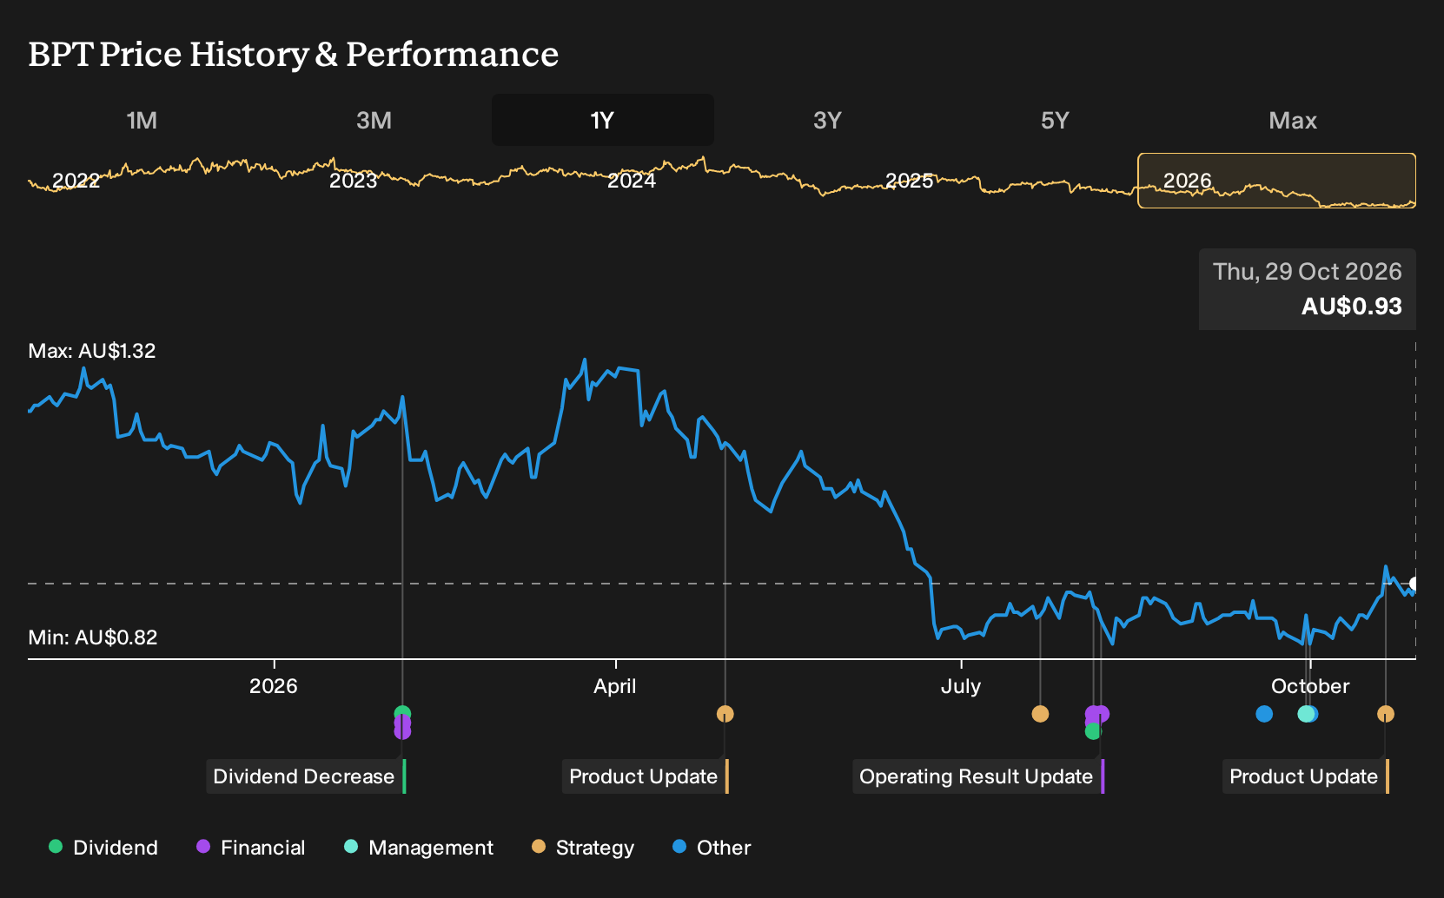The height and width of the screenshot is (898, 1444).
Task: Toggle the Strategy legend filter
Action: click(583, 848)
